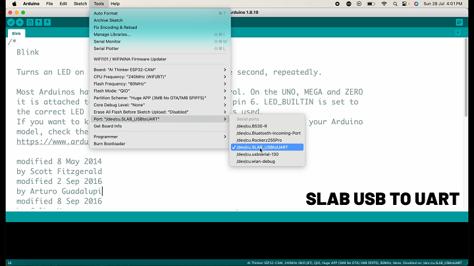Click the screen recording status icon
This screenshot has width=474, height=266.
point(337,4)
